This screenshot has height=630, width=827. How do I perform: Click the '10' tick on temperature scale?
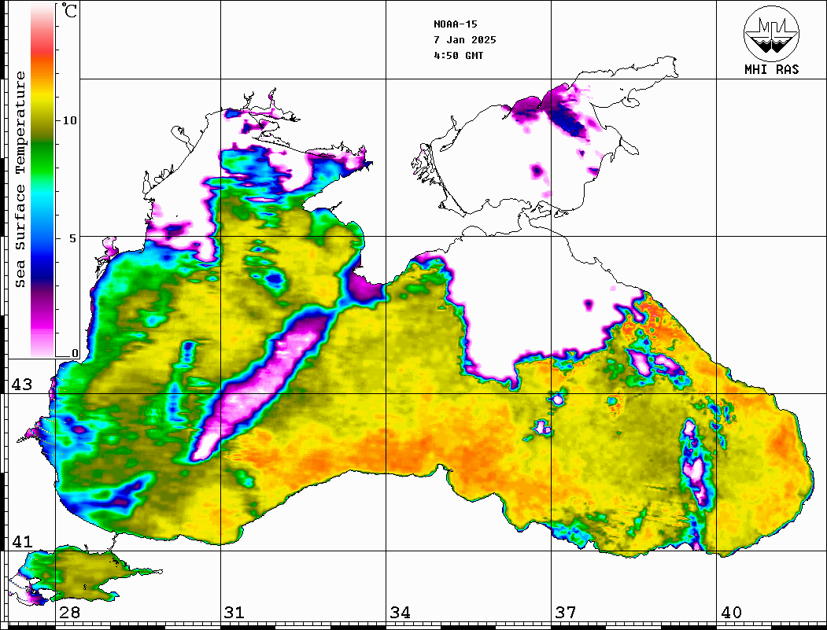pos(69,120)
